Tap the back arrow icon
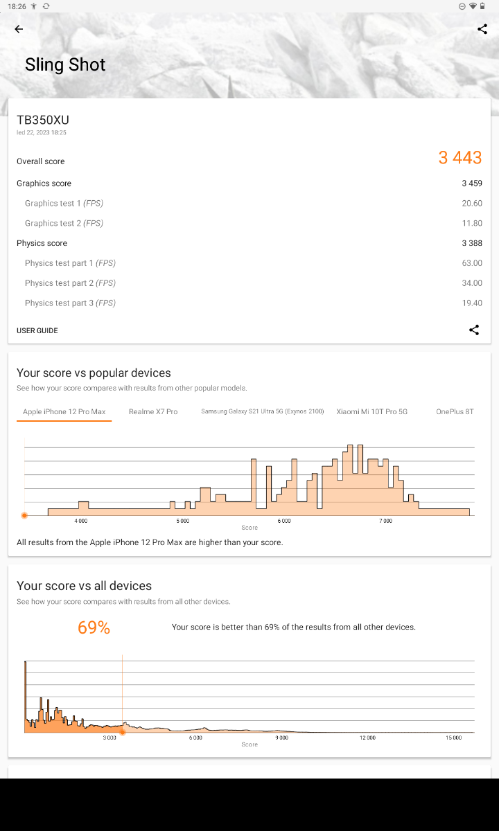This screenshot has height=831, width=499. pos(19,29)
